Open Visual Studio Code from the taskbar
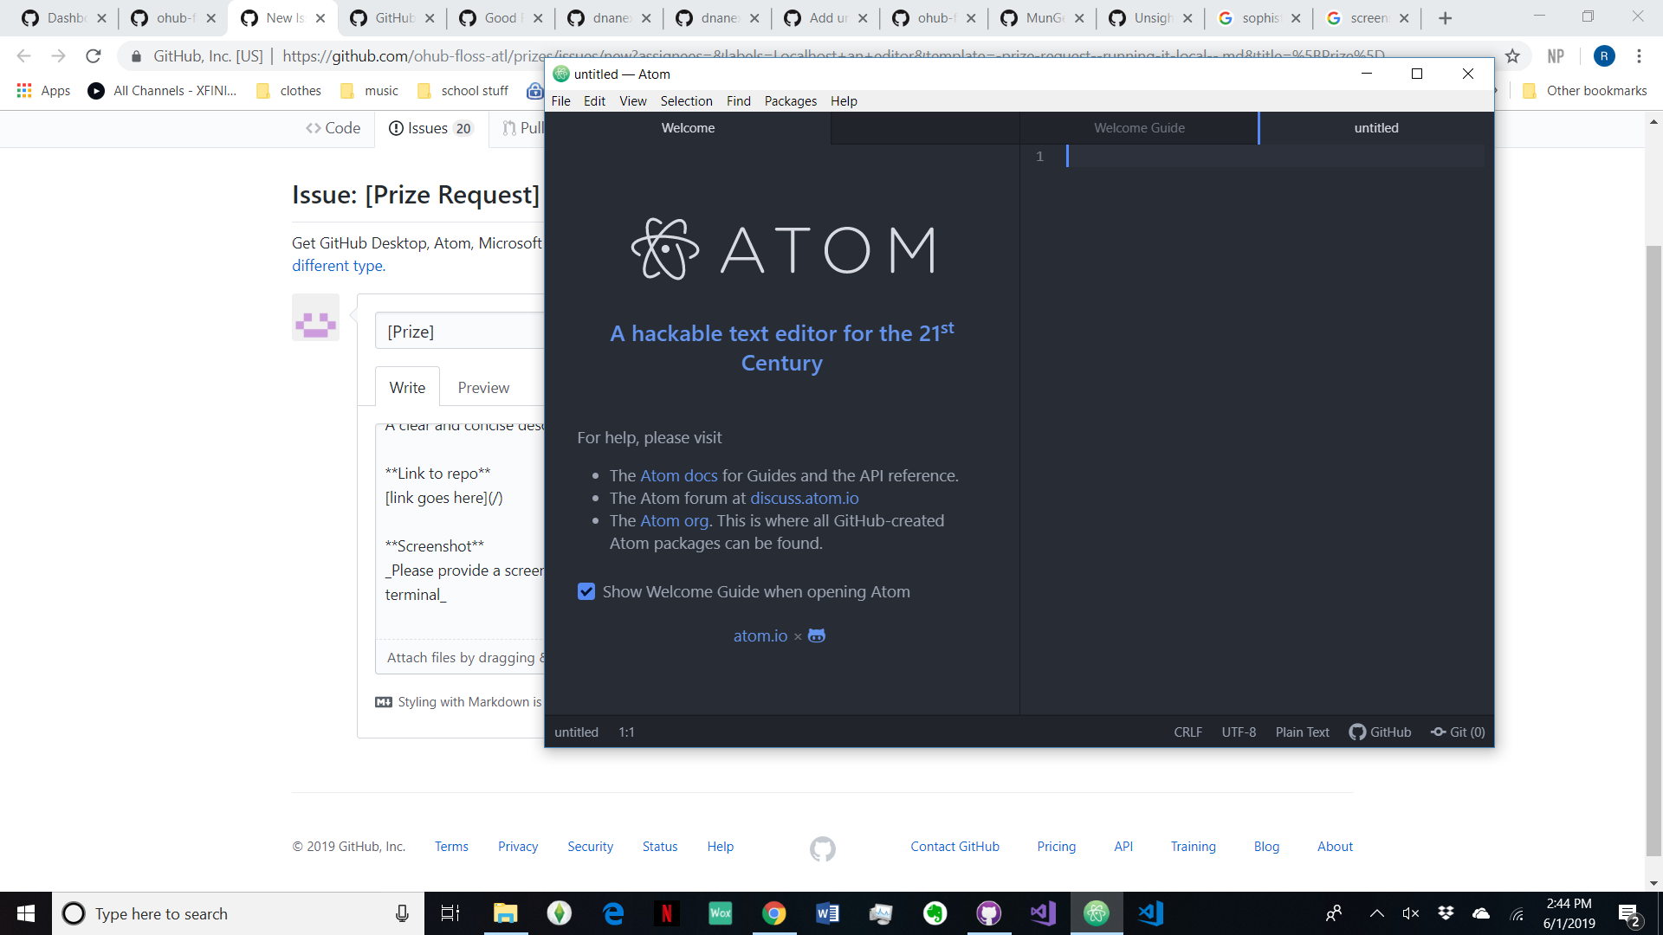 1151,913
